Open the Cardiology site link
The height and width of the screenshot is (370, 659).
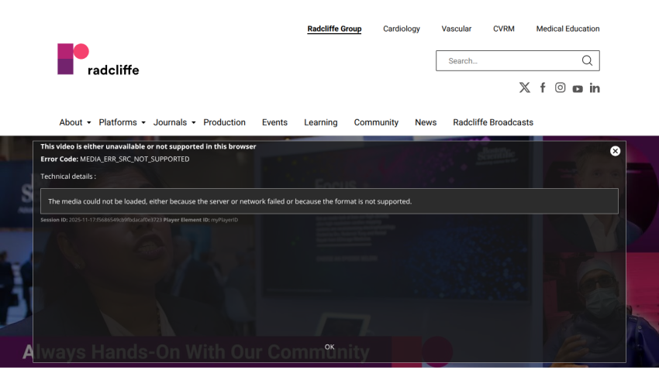[402, 29]
